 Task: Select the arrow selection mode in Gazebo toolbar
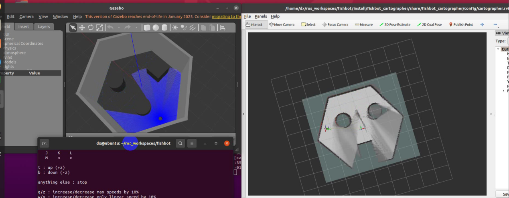coord(73,28)
